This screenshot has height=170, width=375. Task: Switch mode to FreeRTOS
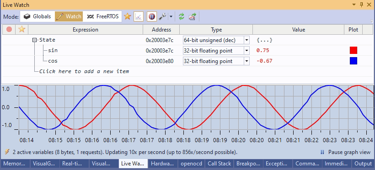tap(103, 16)
